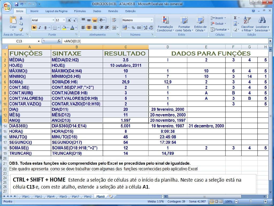This screenshot has height=206, width=274.
Task: Center text horizontally
Action: (89, 28)
